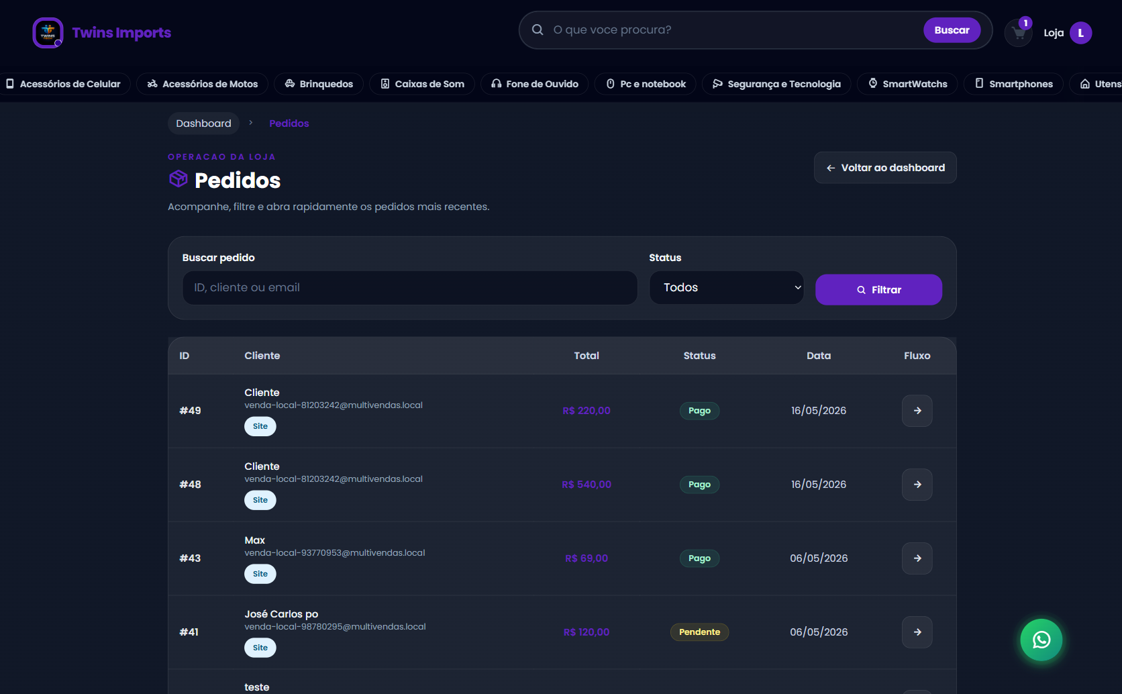
Task: Focus the 'ID, cliente ou email' field
Action: (410, 287)
